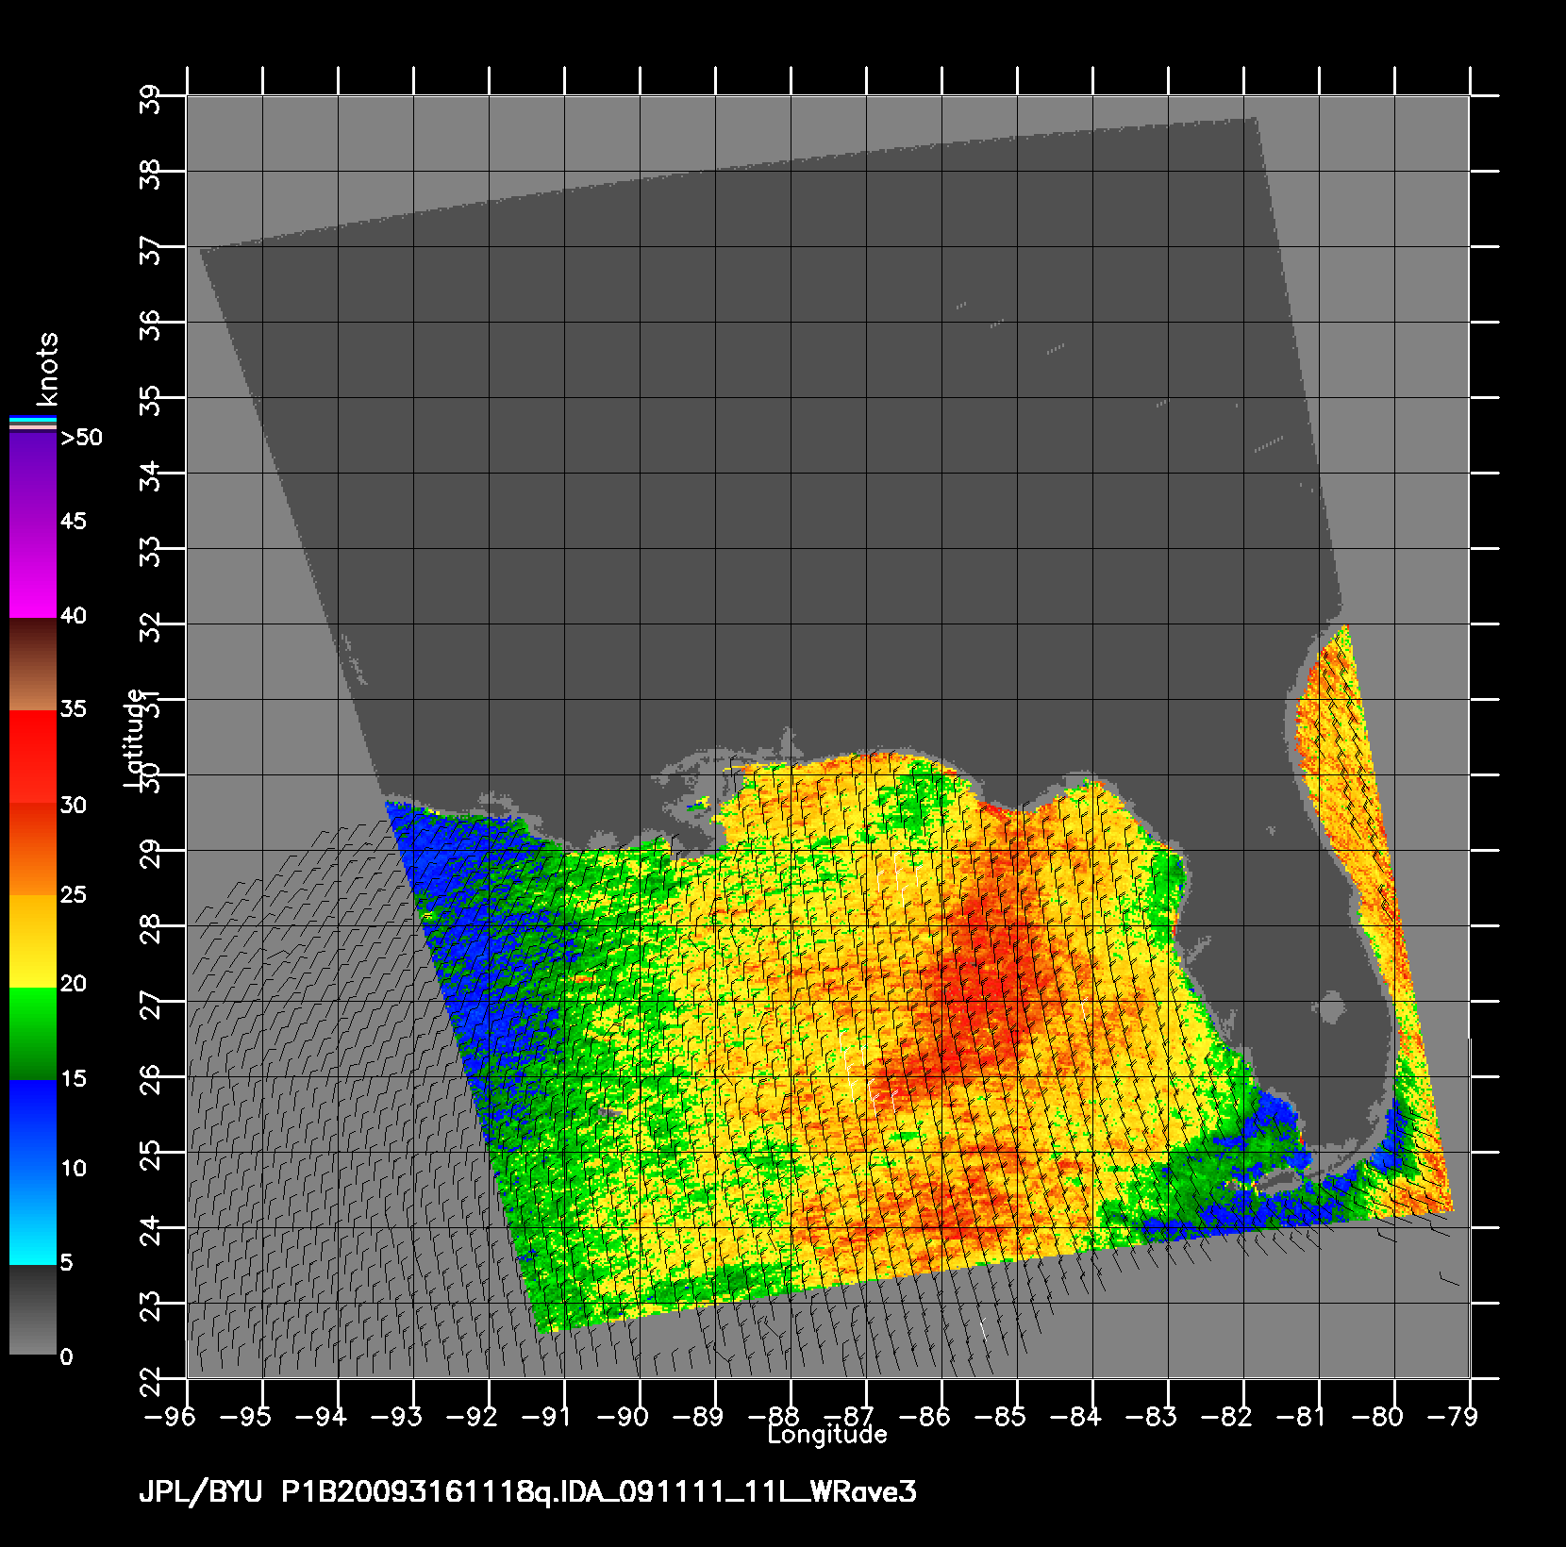Select the '24' latitude tick label
The height and width of the screenshot is (1547, 1566).
150,1230
